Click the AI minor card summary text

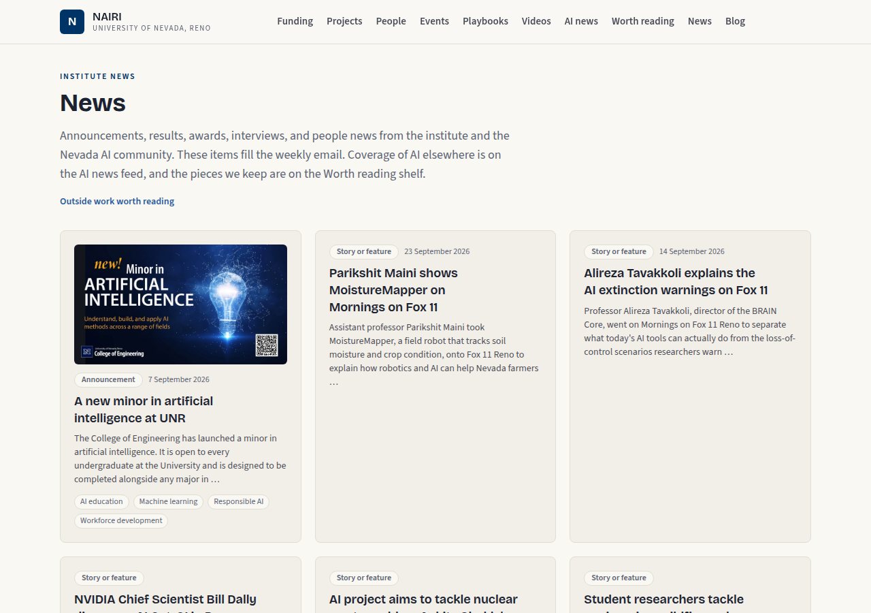click(x=180, y=458)
